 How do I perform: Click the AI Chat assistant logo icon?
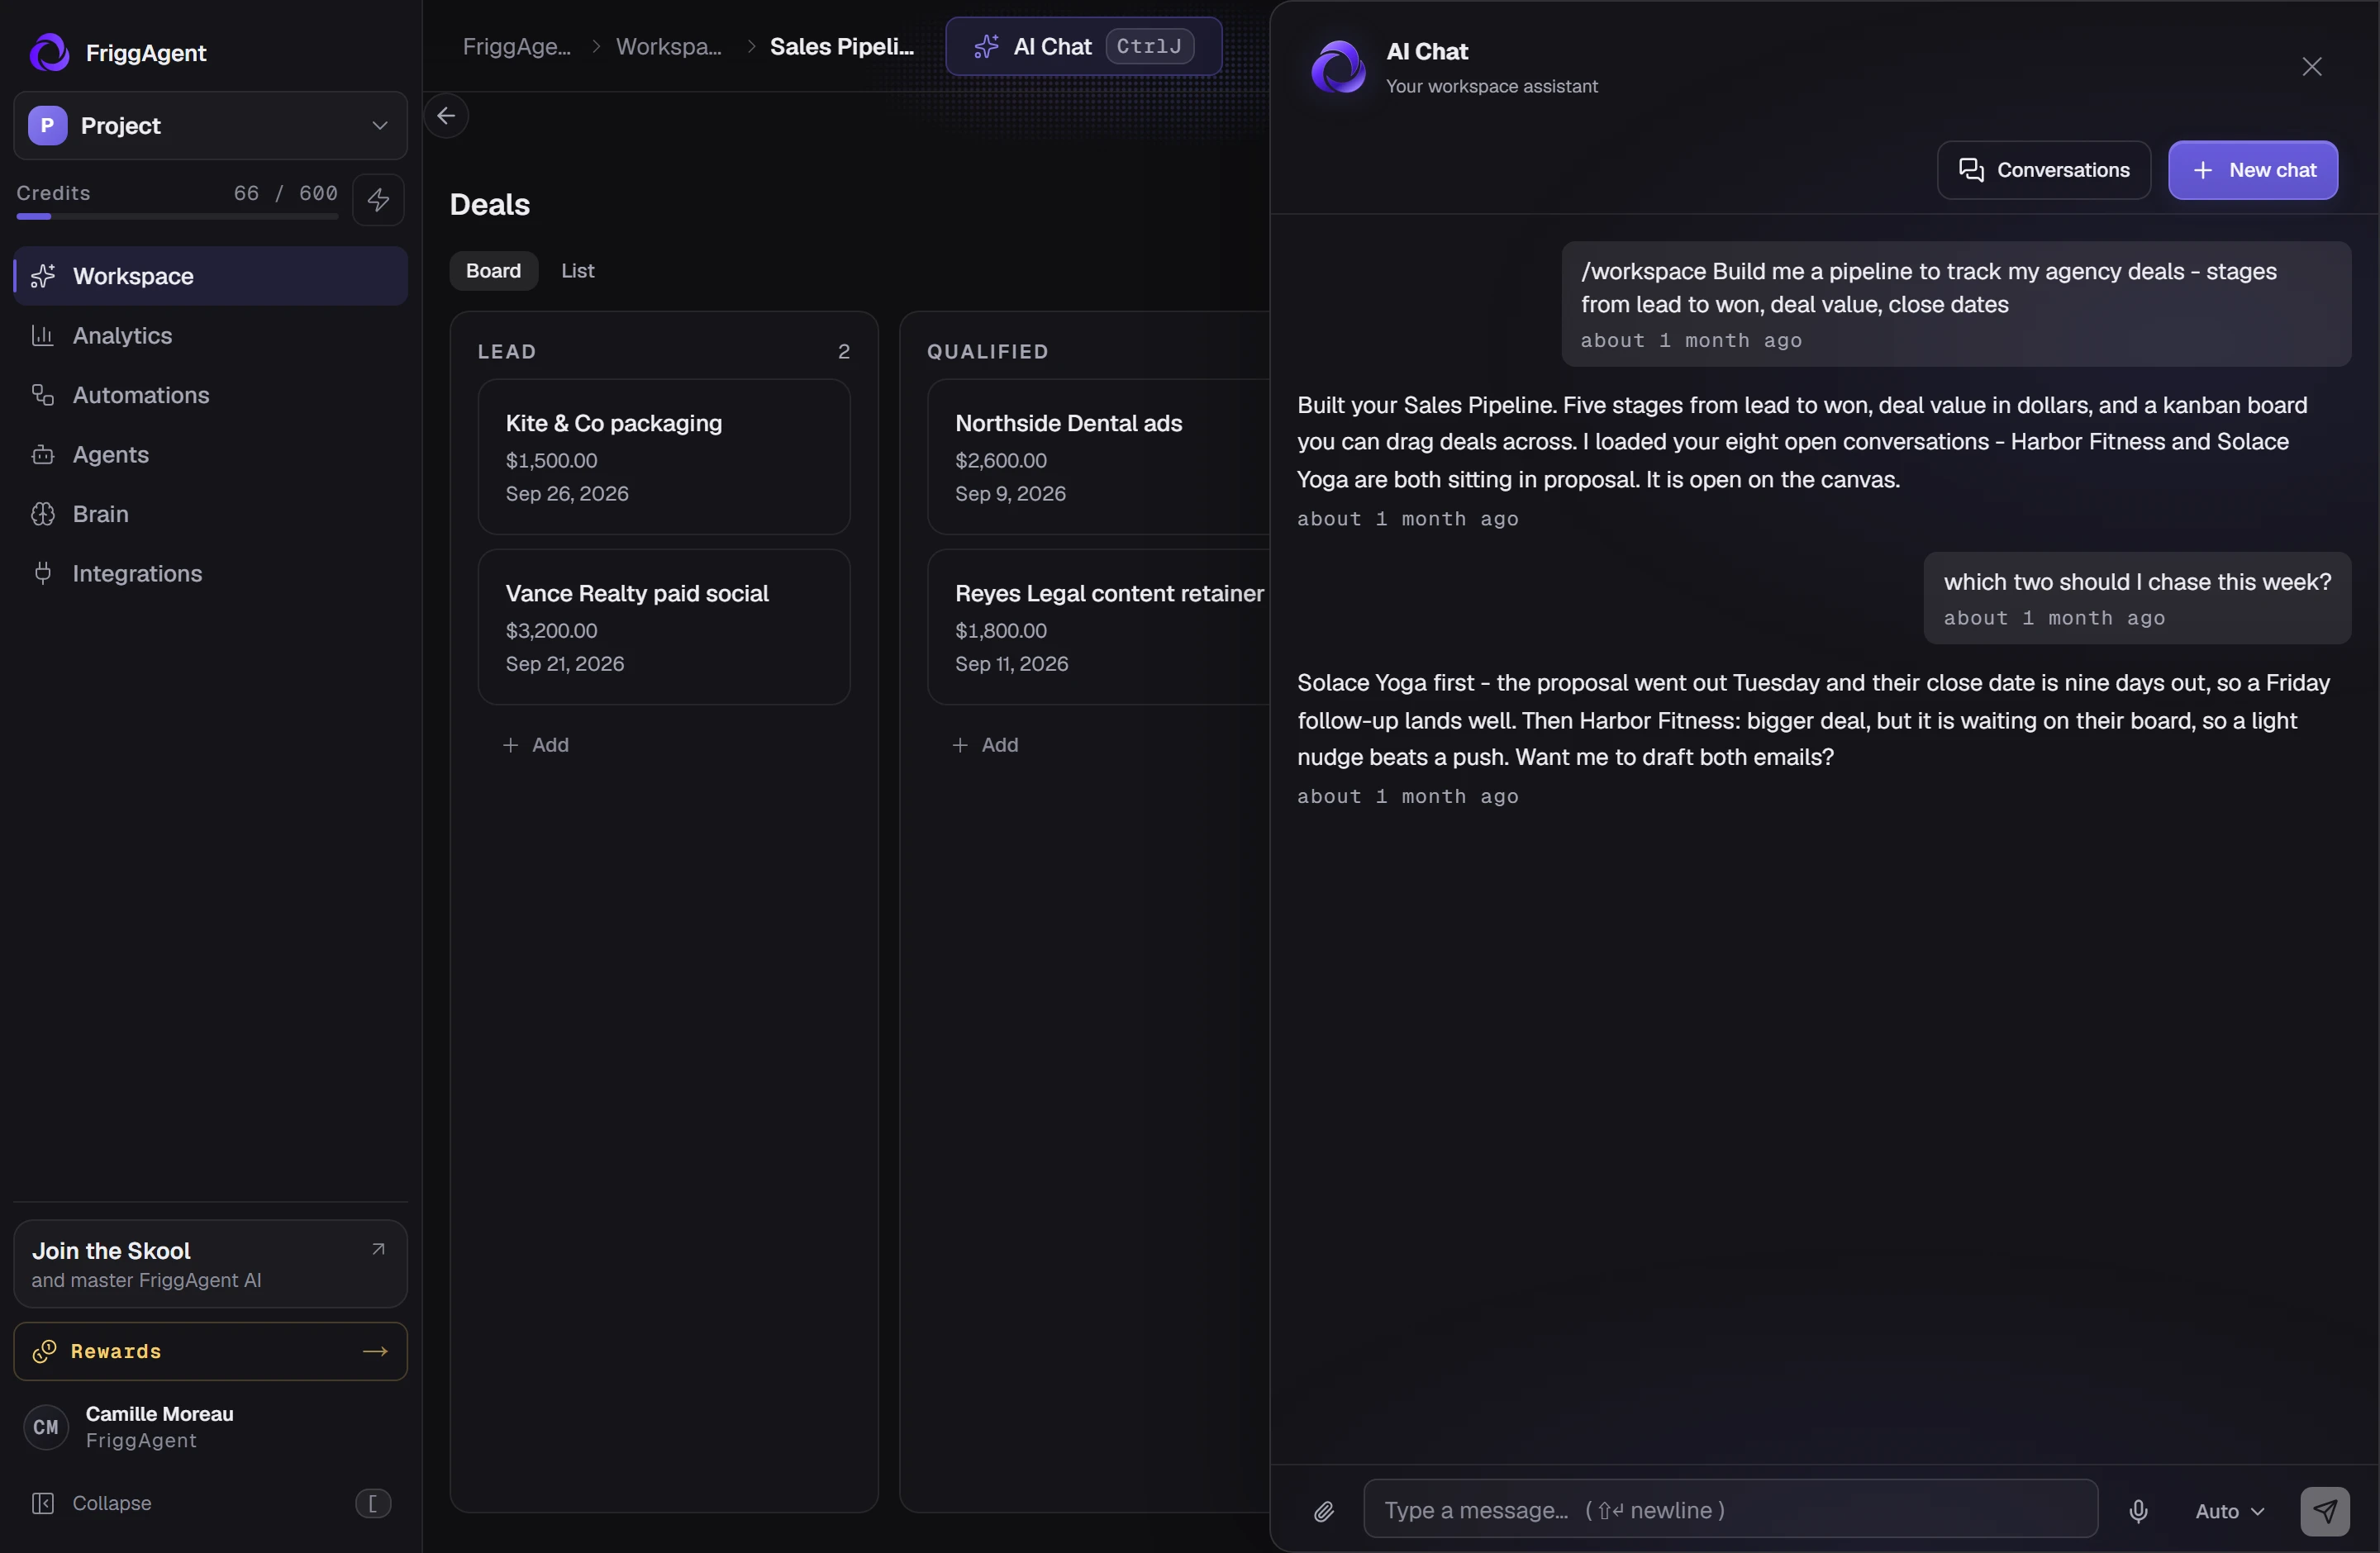tap(1338, 67)
